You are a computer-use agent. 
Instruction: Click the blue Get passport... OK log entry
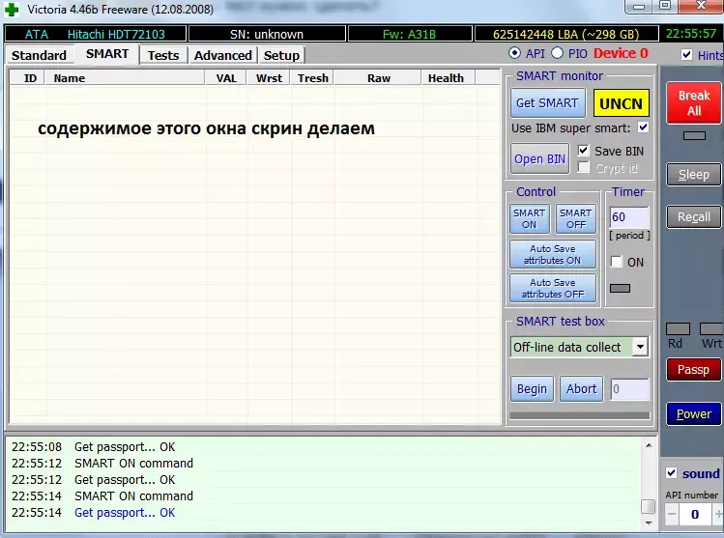125,513
